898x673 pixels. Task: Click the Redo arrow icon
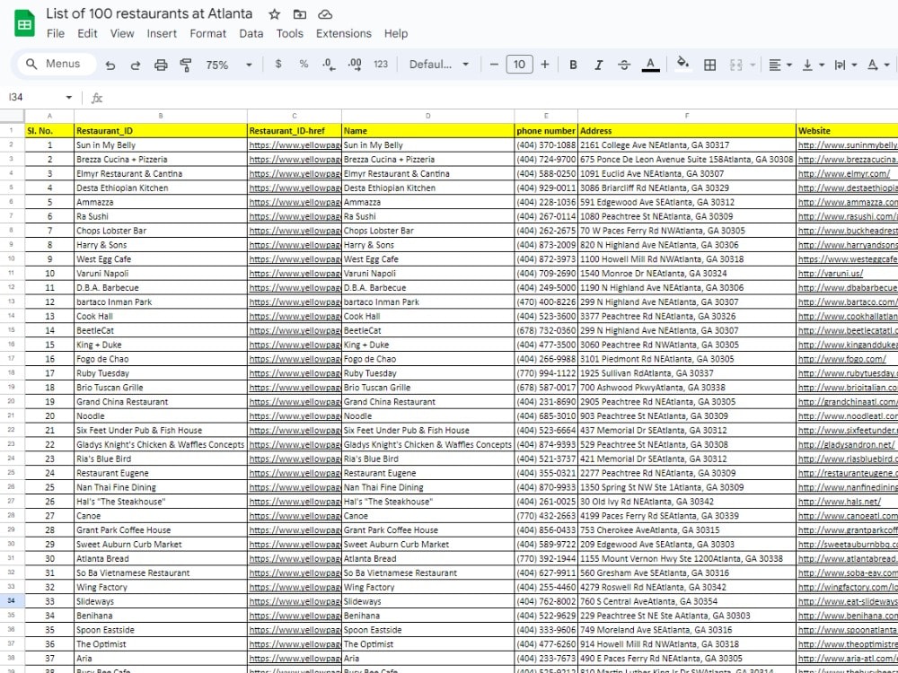(x=136, y=65)
